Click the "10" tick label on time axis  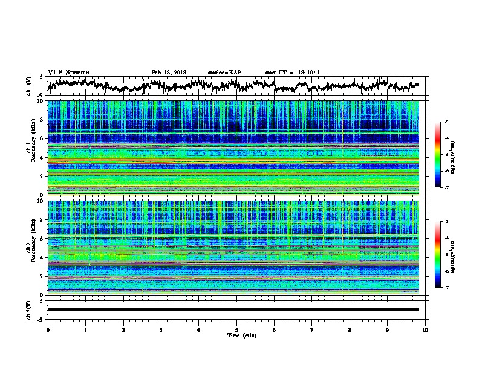(425, 329)
